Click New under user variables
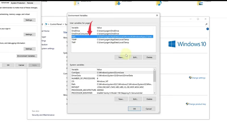 tap(121, 57)
